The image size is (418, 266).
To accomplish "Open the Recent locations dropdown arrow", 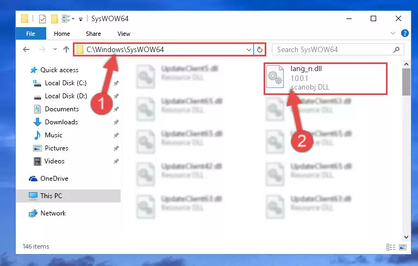I will [x=55, y=49].
